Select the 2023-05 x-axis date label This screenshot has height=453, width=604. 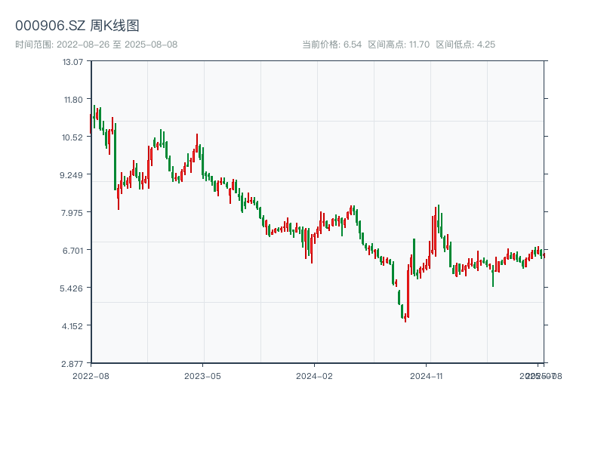pos(202,375)
